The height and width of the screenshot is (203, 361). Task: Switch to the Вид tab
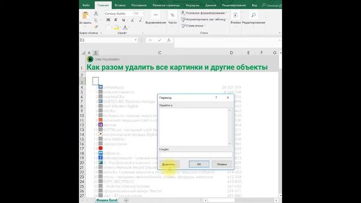[x=254, y=5]
